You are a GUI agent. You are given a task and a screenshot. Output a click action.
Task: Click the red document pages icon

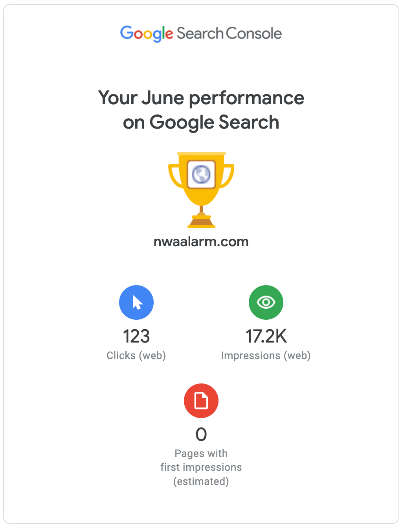(201, 401)
